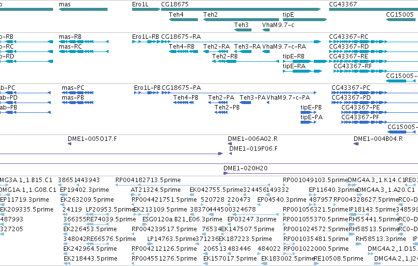Viewport: 418px width, 266px height.
Task: Select the CG15005 gene label
Action: [x=400, y=15]
